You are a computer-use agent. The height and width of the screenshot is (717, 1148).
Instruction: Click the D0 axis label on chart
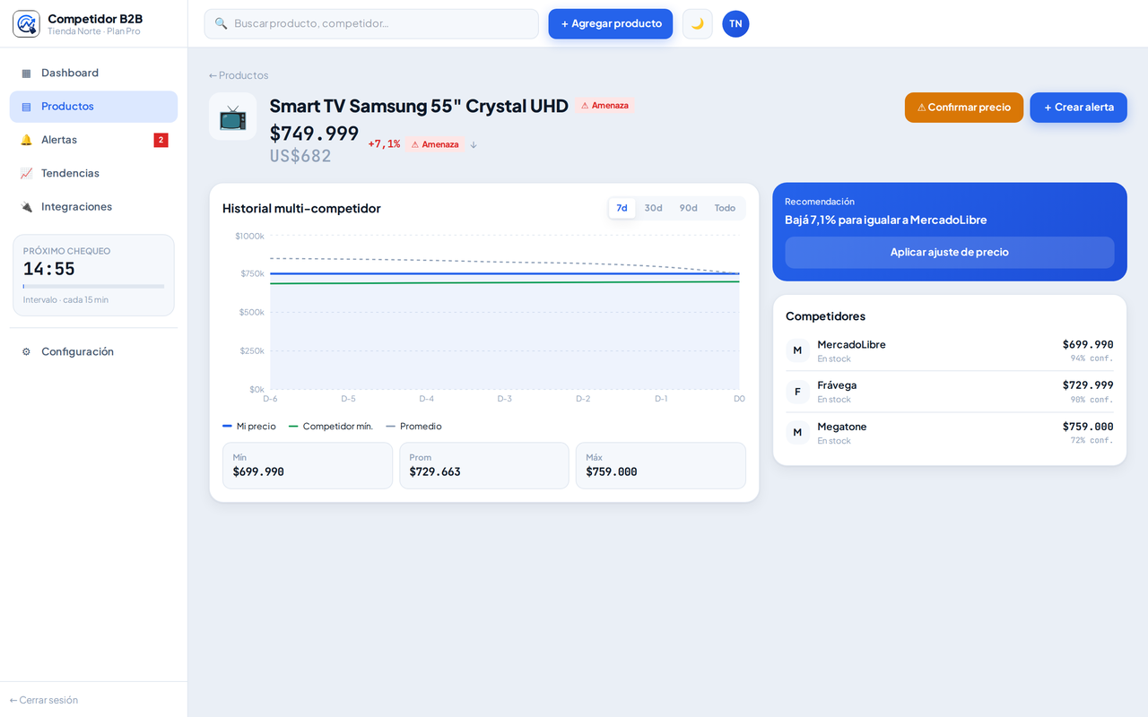click(x=739, y=399)
